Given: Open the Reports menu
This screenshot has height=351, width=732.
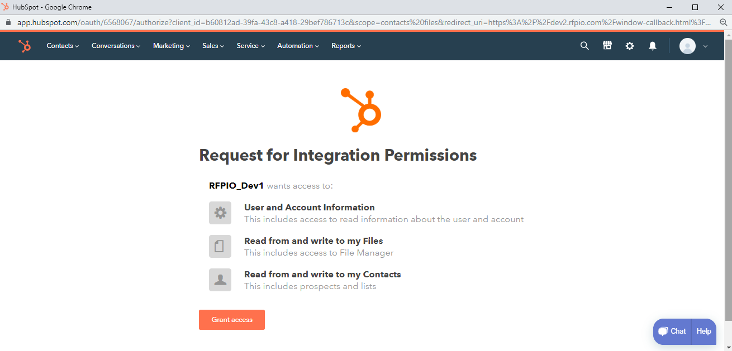Looking at the screenshot, I should tap(346, 46).
